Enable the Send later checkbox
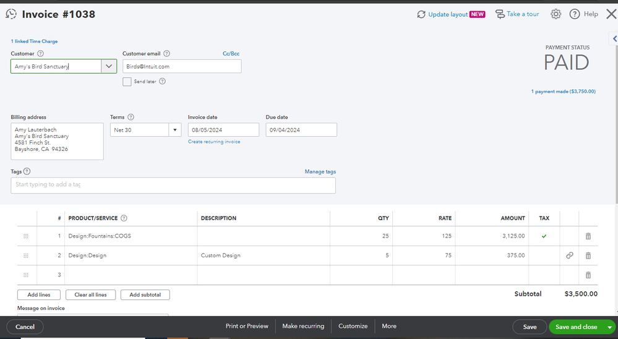618x339 pixels. click(x=127, y=82)
